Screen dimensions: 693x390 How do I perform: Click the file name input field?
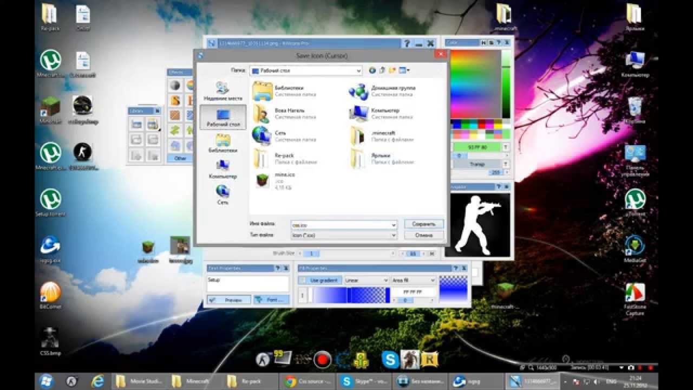click(x=344, y=224)
